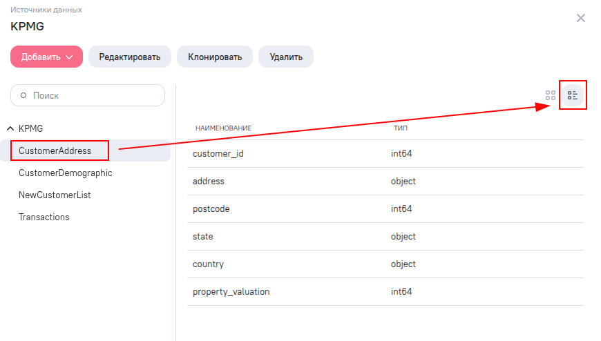Close the KPMG data source panel
The width and height of the screenshot is (601, 341).
pos(581,18)
